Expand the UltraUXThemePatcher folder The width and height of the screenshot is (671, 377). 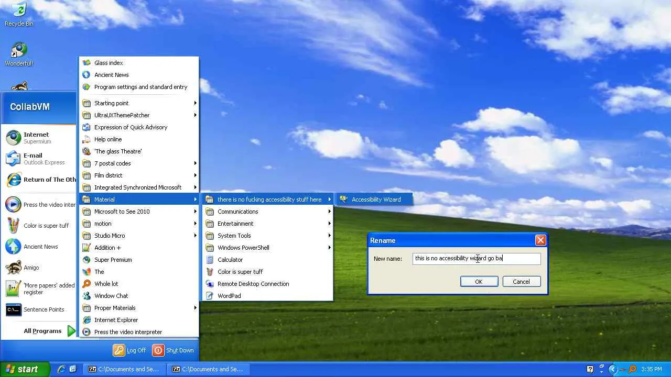[139, 115]
